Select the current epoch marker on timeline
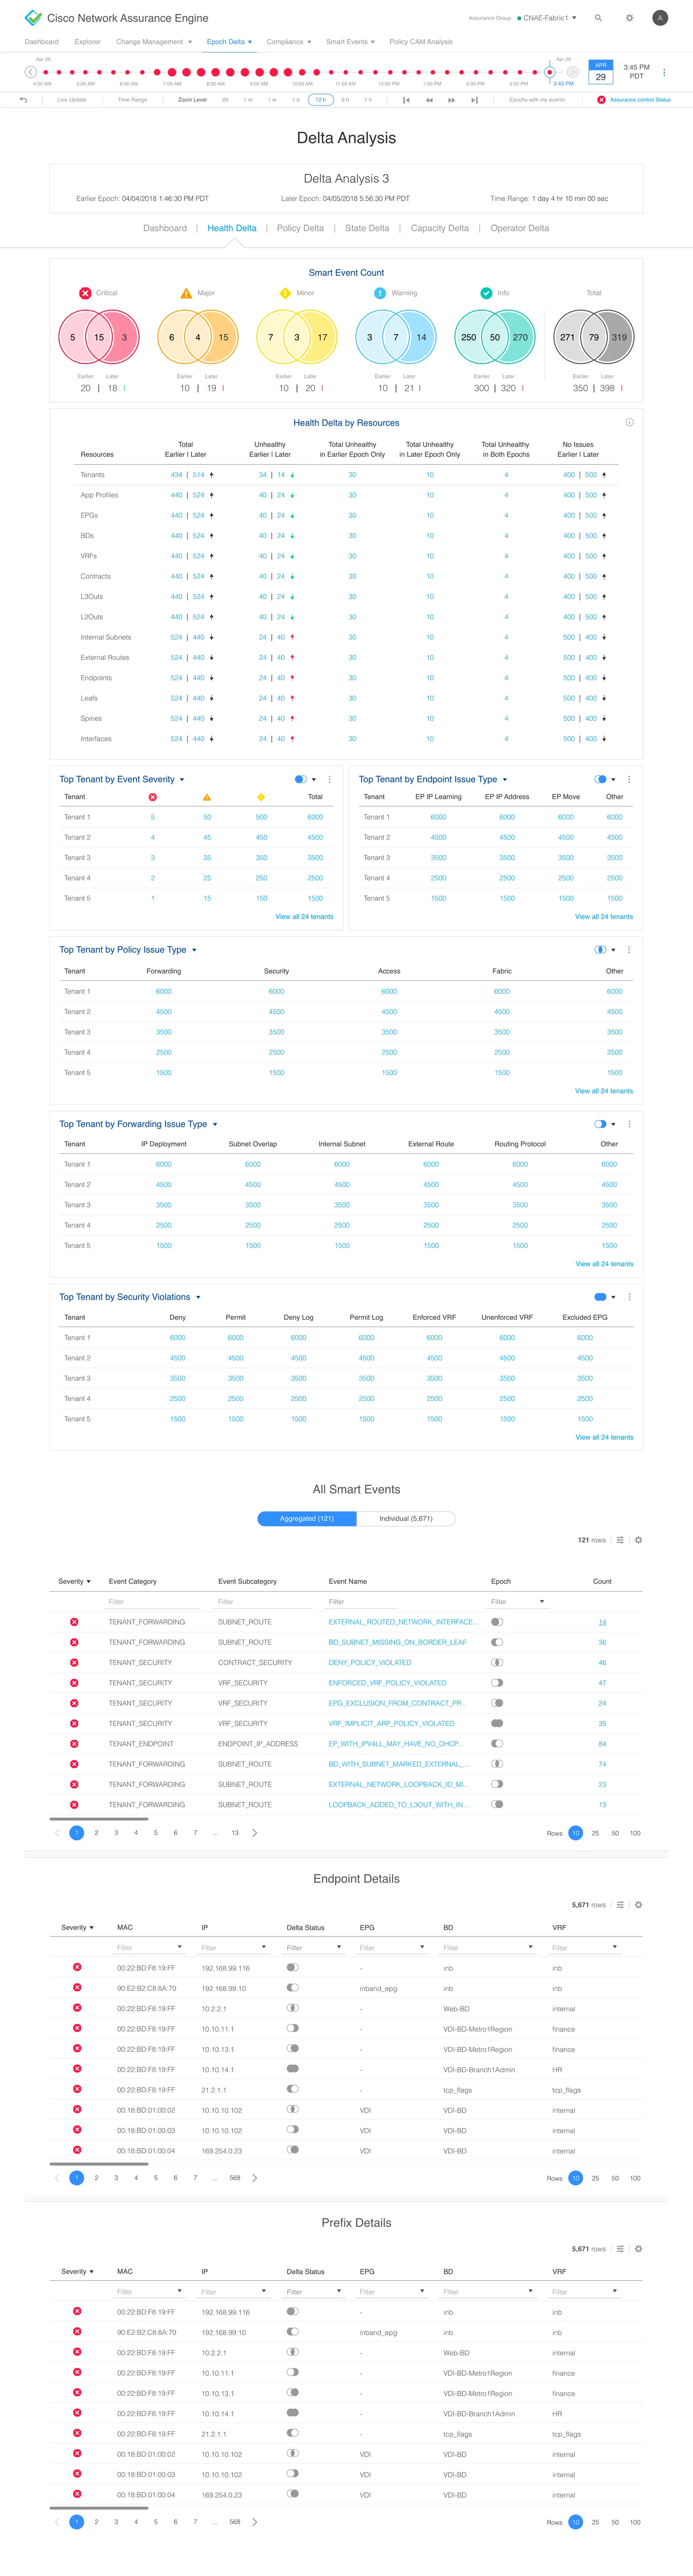 click(x=549, y=72)
